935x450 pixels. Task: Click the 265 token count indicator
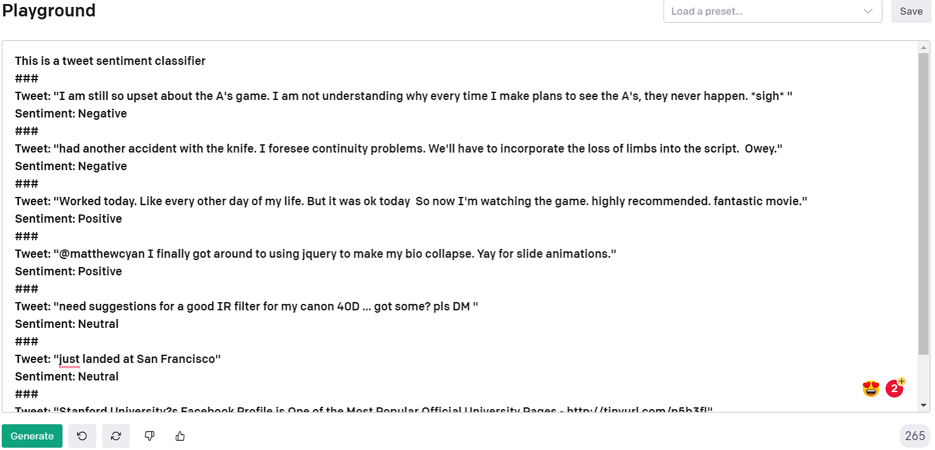(x=915, y=436)
